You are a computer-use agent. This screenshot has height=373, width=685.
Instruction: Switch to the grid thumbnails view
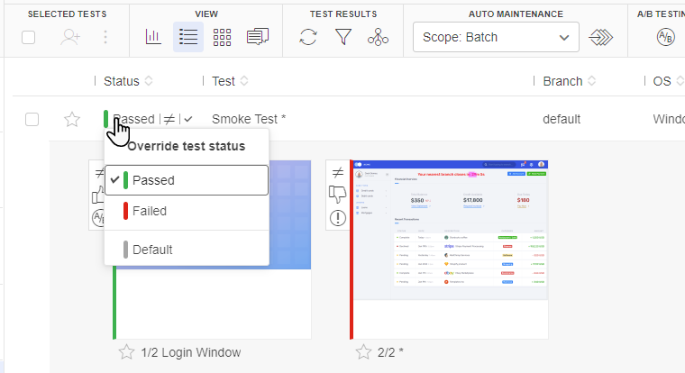point(222,37)
